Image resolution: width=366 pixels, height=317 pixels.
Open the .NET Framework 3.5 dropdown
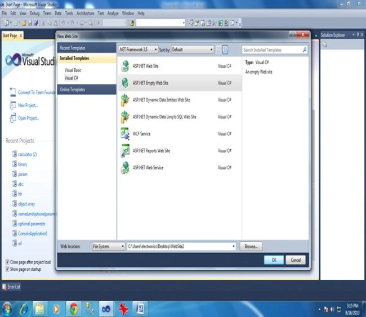click(x=138, y=50)
